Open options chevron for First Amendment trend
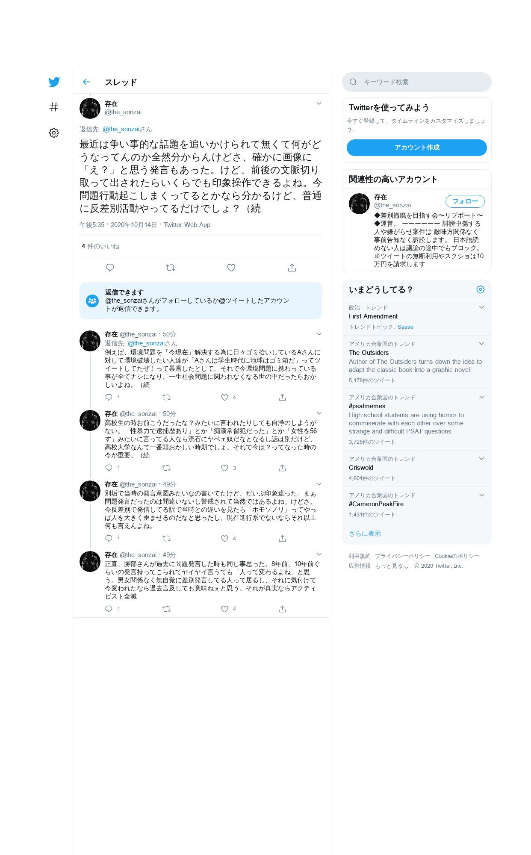The height and width of the screenshot is (855, 531). point(481,307)
